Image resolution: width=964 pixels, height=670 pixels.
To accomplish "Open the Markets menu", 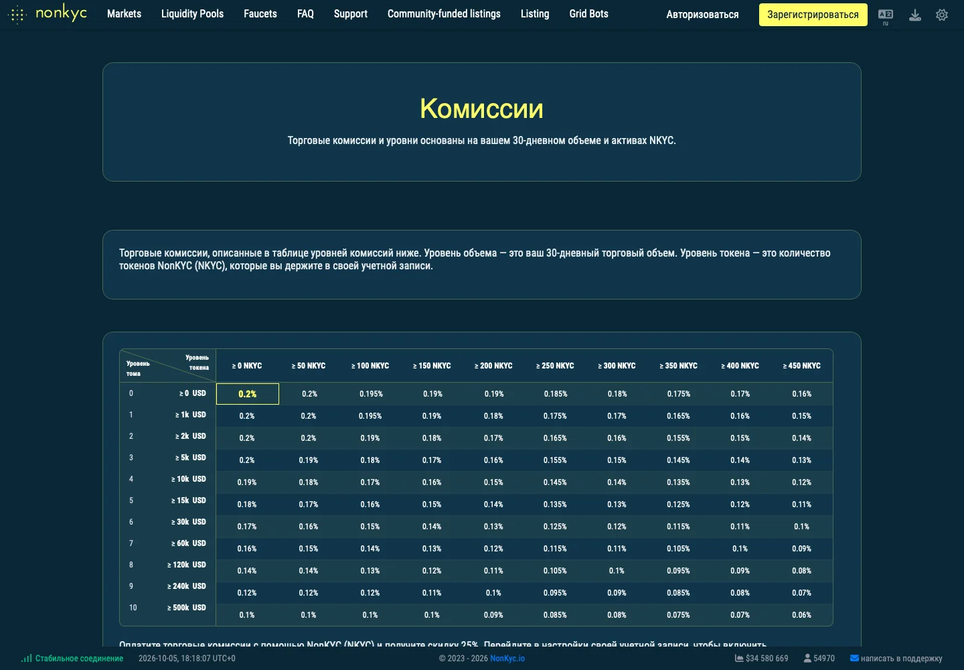I will (124, 13).
